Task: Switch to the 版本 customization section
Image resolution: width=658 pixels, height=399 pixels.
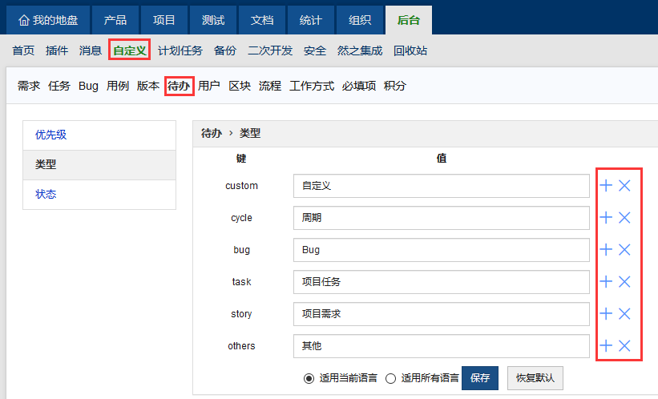Action: [x=148, y=86]
